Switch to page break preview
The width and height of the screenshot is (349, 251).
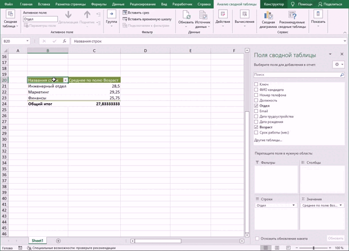[x=288, y=248]
